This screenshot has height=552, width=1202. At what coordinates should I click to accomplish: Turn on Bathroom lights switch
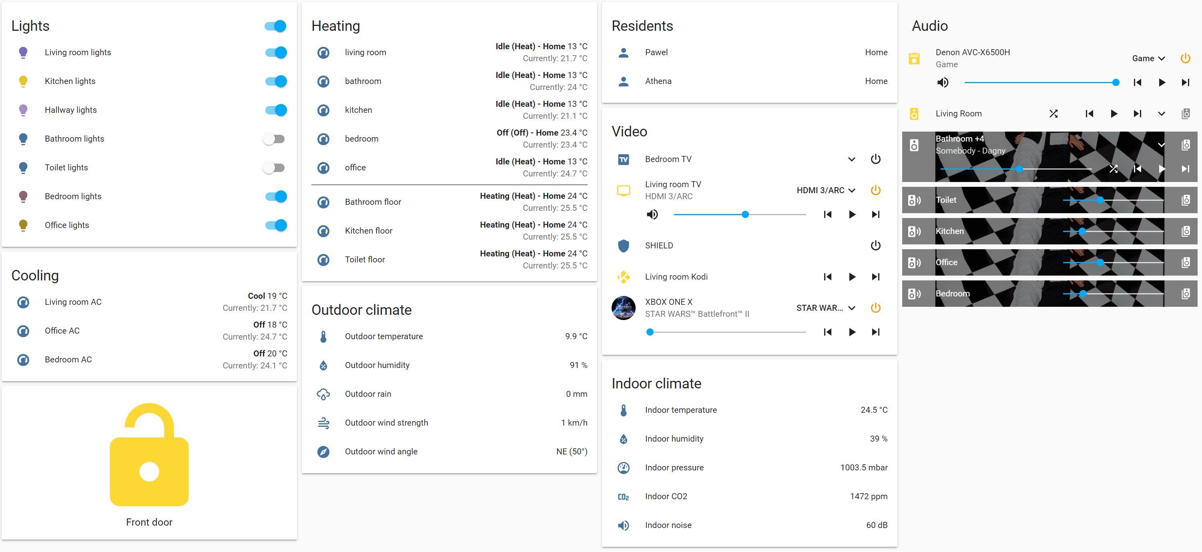[274, 139]
